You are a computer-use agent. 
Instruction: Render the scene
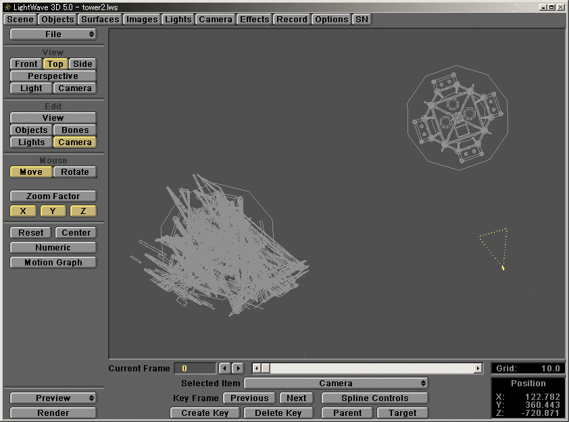pyautogui.click(x=53, y=413)
